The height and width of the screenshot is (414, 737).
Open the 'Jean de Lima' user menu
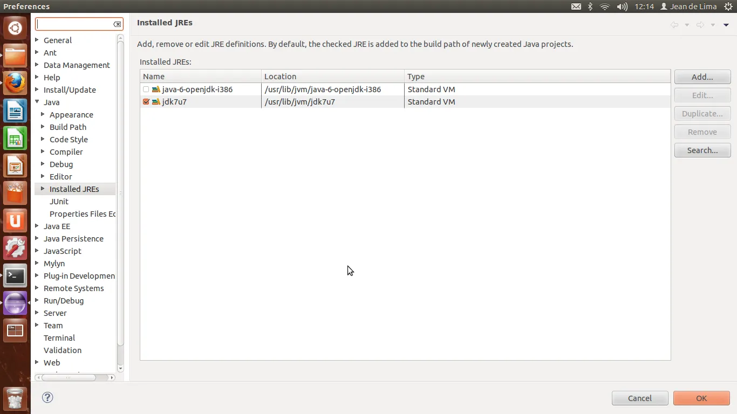[x=688, y=6]
